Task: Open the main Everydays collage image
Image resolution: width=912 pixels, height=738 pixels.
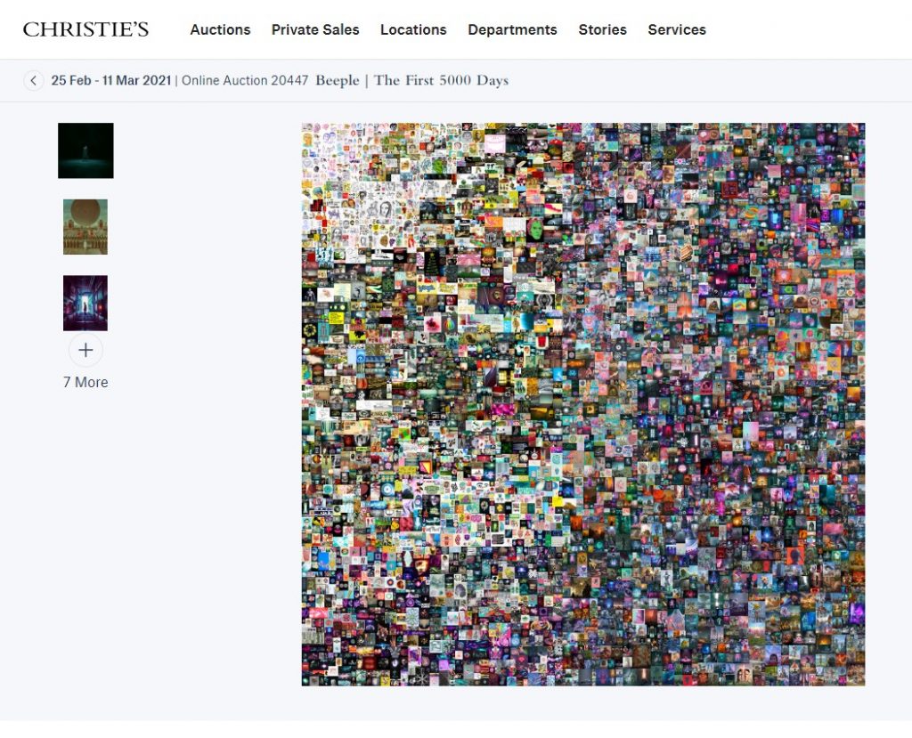Action: 583,404
